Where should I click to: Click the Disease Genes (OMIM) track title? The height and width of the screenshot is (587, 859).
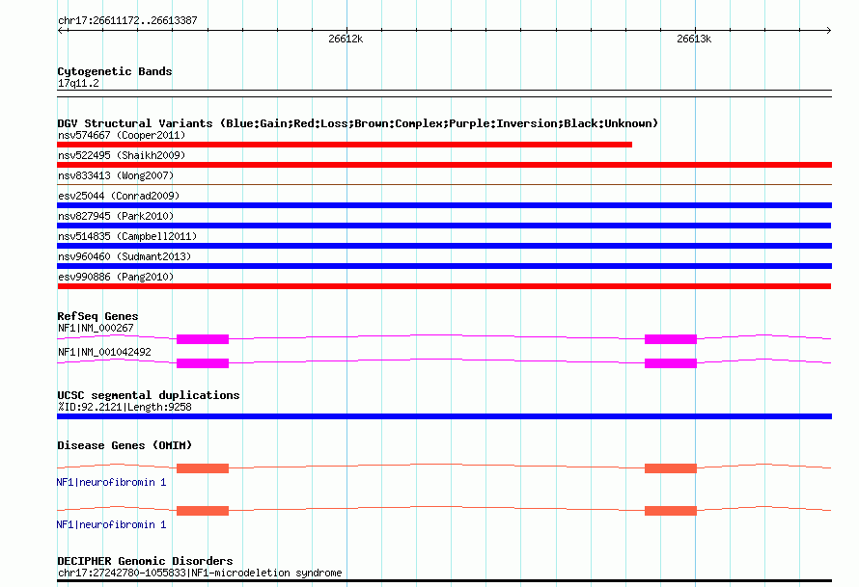(125, 445)
